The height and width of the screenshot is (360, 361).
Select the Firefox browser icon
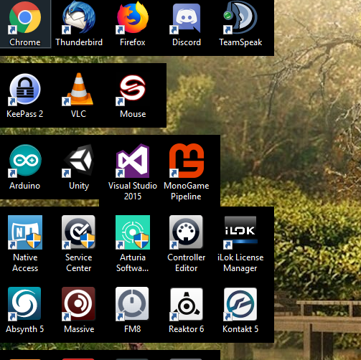pyautogui.click(x=133, y=17)
